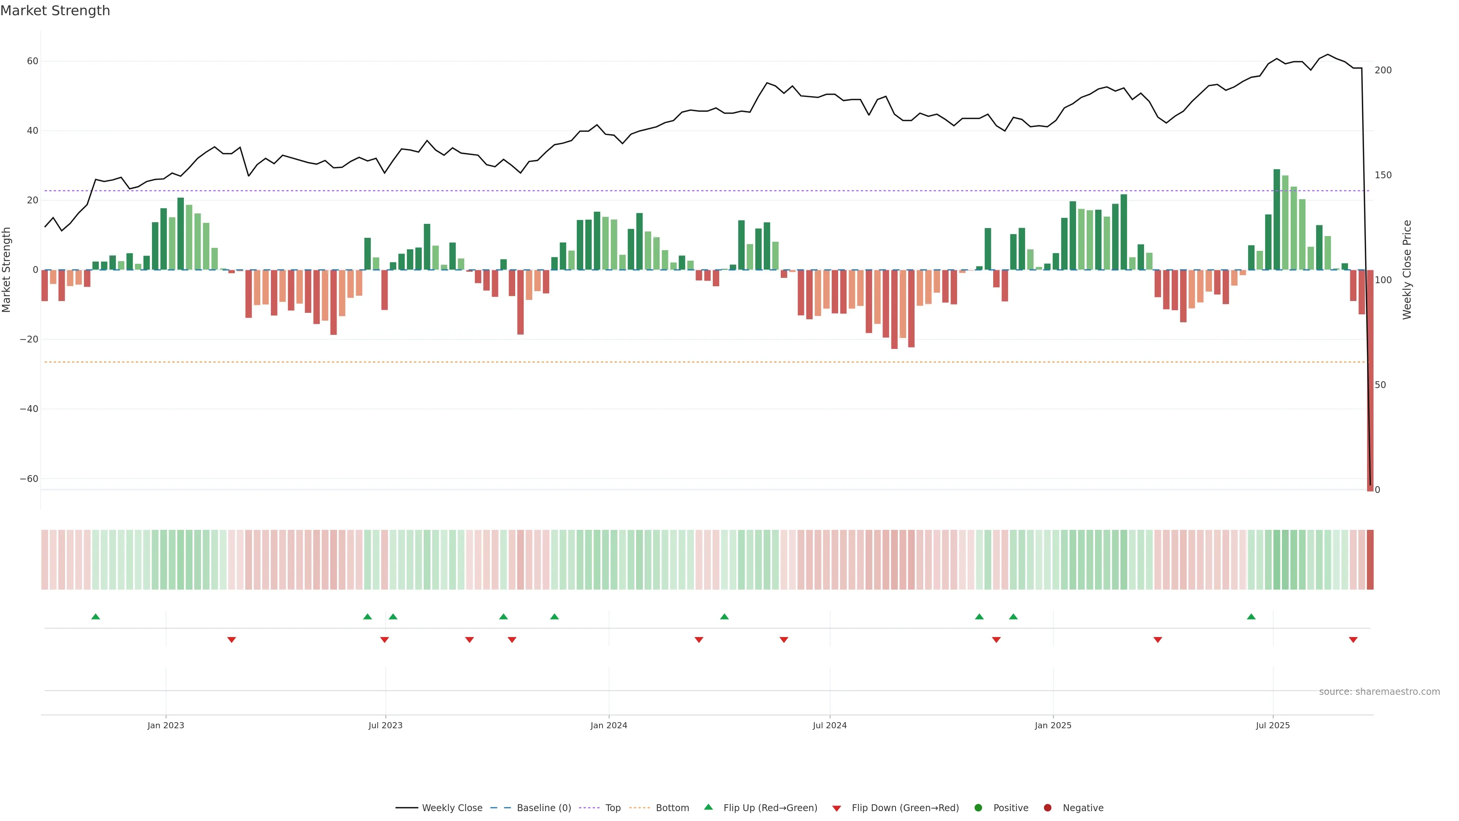Click the first green flip-up marker on timeline
The height and width of the screenshot is (821, 1459).
[96, 617]
